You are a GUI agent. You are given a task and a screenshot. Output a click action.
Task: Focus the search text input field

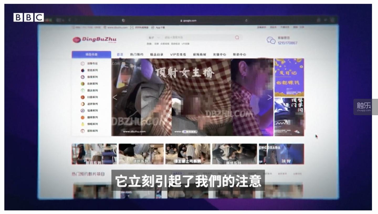pyautogui.click(x=198, y=38)
